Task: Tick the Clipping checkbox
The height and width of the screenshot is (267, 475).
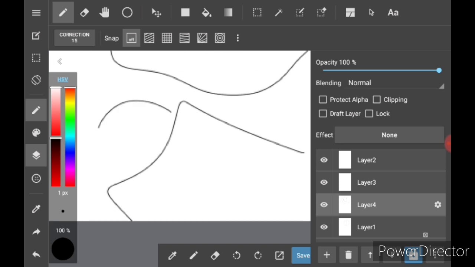Action: click(377, 99)
